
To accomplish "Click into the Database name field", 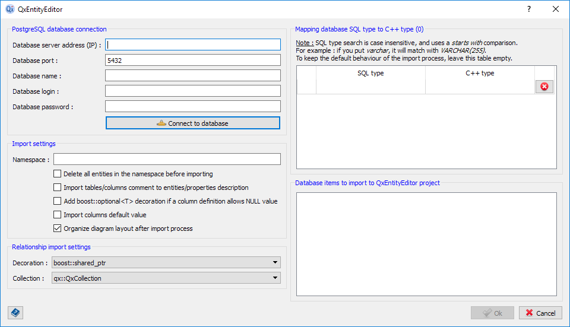I will pos(192,75).
